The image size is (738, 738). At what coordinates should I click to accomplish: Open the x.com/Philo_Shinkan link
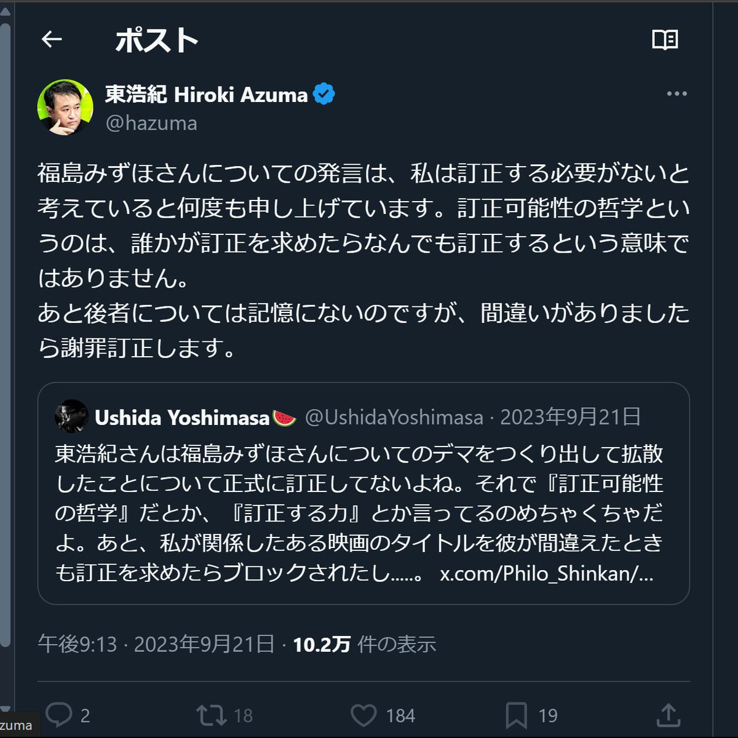[547, 574]
